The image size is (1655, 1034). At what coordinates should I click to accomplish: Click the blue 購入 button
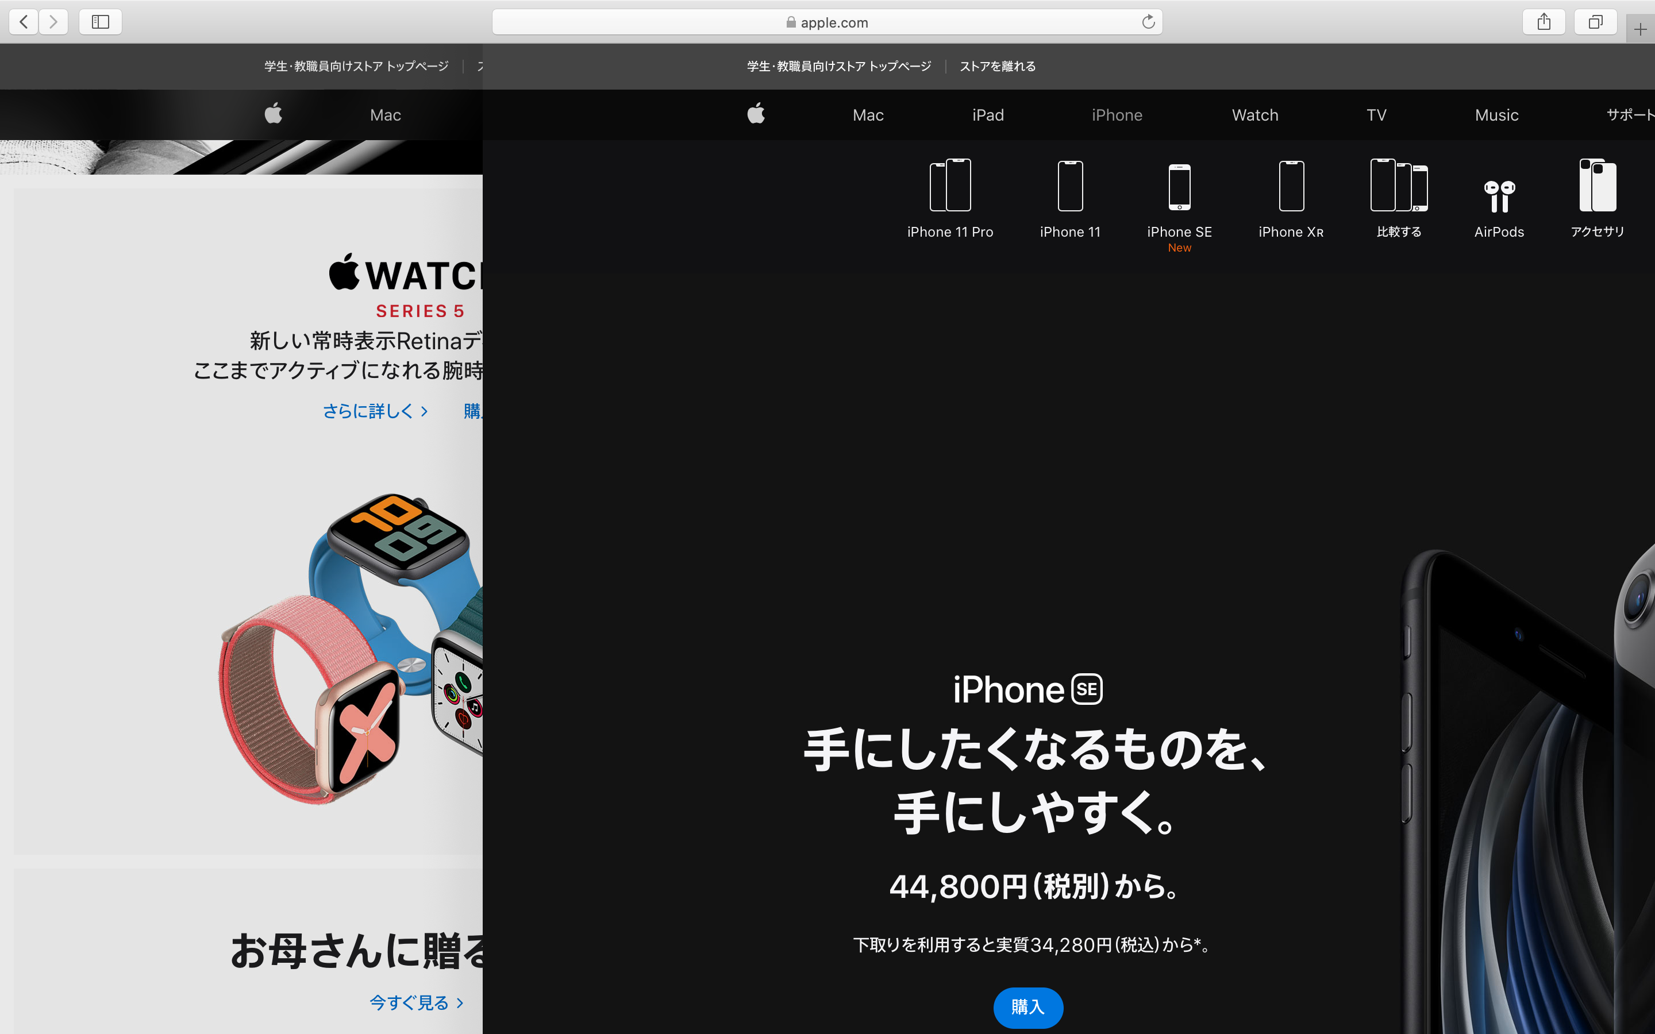1028,1006
